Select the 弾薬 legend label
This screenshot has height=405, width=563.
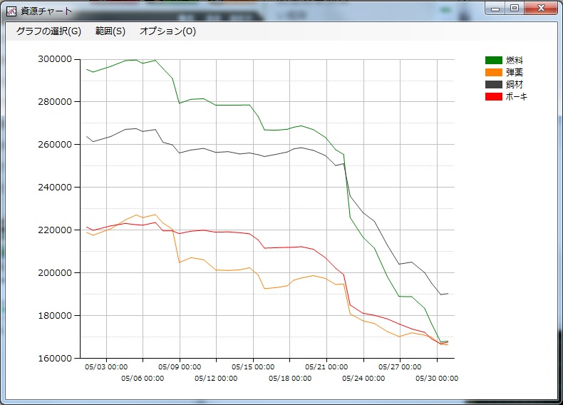click(x=515, y=72)
